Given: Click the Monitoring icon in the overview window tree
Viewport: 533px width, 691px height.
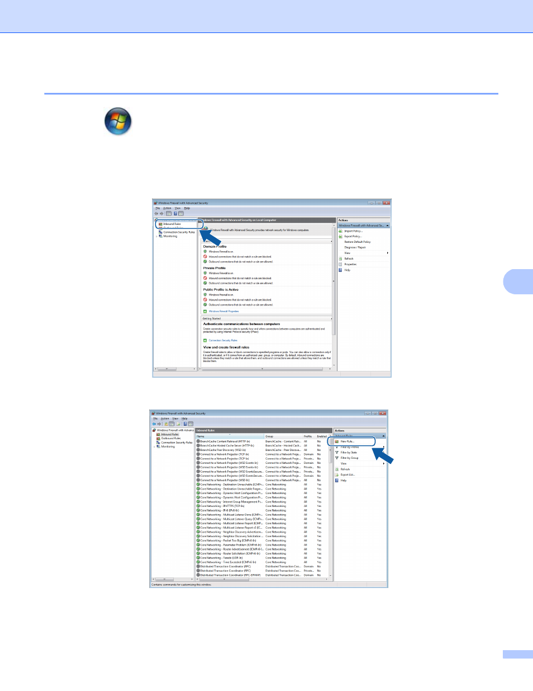Looking at the screenshot, I should pyautogui.click(x=161, y=236).
